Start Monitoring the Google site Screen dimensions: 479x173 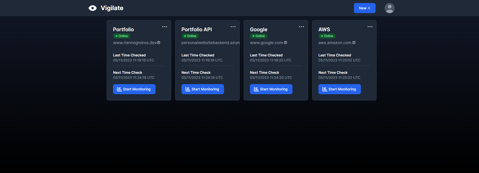[271, 89]
